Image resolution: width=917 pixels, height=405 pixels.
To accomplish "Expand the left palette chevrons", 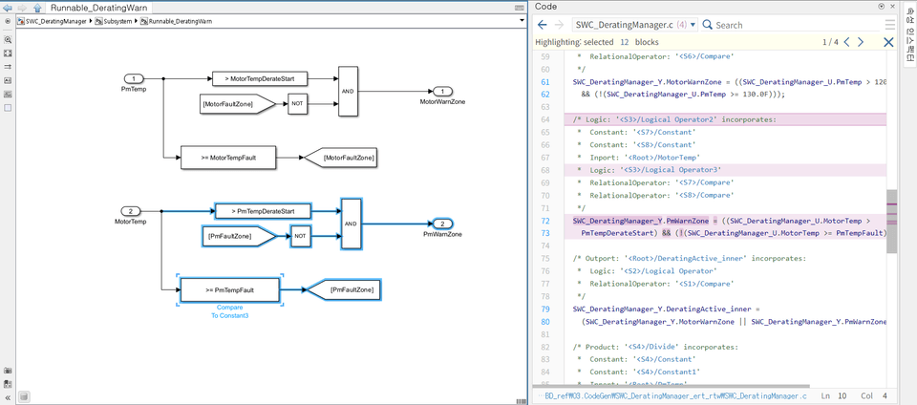I will pos(8,397).
